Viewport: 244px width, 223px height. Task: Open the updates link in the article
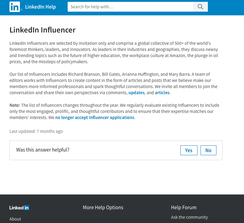tap(137, 93)
